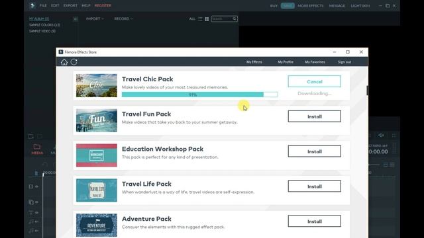424x238 pixels.
Task: Expand the IMPORT dropdown
Action: [95, 19]
